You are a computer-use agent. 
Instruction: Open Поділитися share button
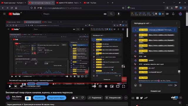(95, 98)
